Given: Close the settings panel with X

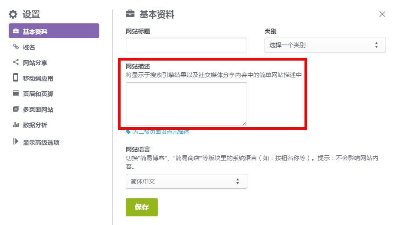Looking at the screenshot, I should [382, 14].
